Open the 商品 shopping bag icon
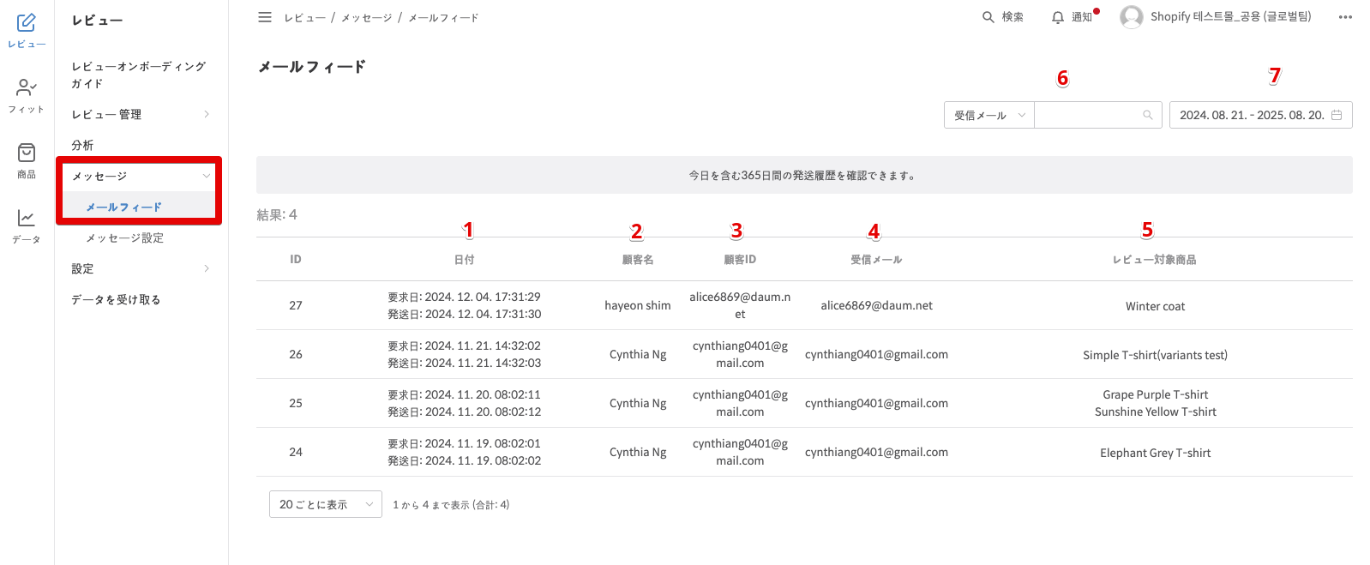Image resolution: width=1370 pixels, height=565 pixels. click(x=27, y=153)
